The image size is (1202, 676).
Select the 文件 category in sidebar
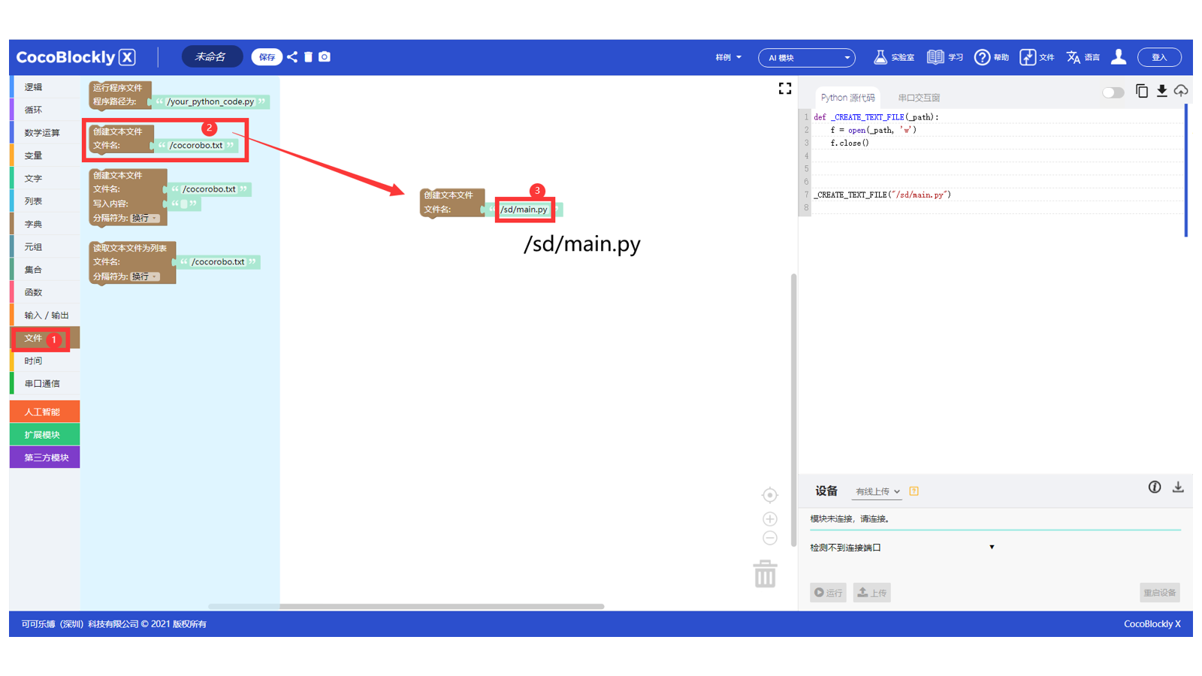click(x=34, y=339)
